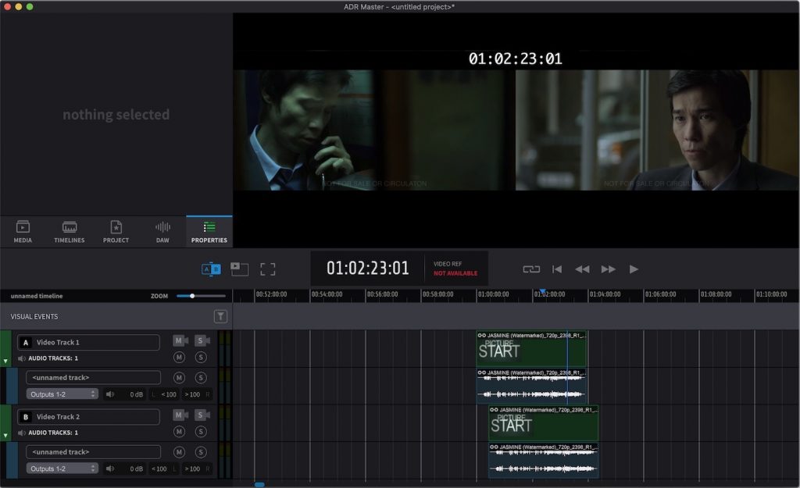Solo all audio of Video Track 1
Screen dimensions: 800x488
[201, 358]
